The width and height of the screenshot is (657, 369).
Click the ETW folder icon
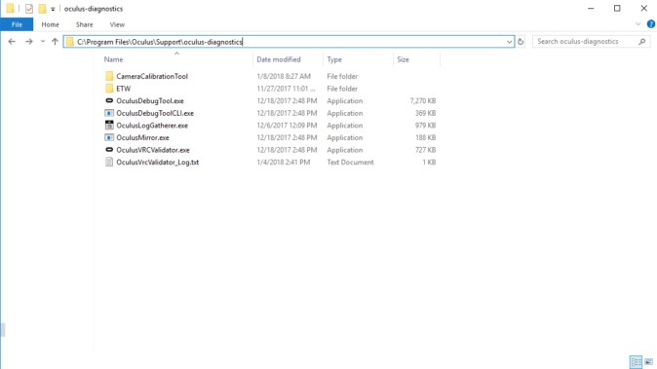[x=109, y=89]
